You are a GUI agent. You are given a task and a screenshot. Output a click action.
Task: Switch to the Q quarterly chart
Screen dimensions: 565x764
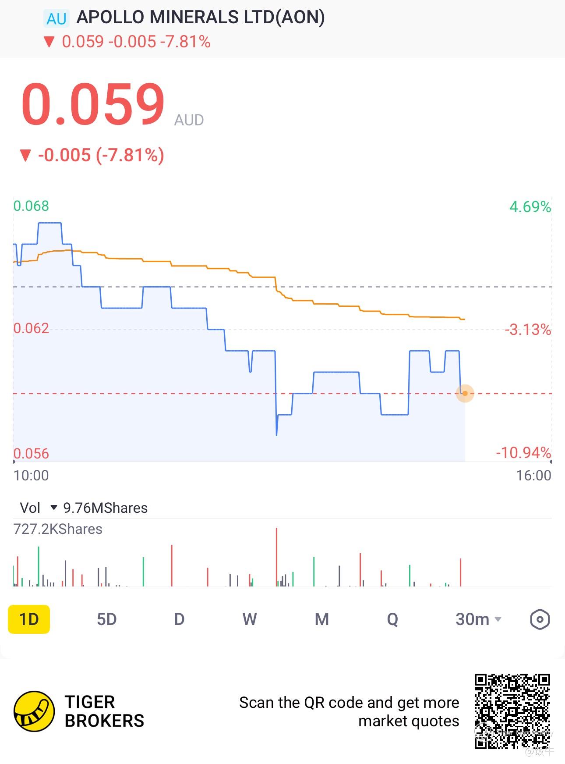pyautogui.click(x=392, y=619)
